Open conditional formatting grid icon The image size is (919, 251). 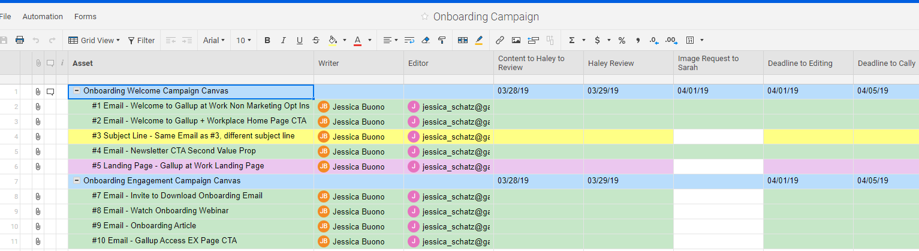coord(462,40)
